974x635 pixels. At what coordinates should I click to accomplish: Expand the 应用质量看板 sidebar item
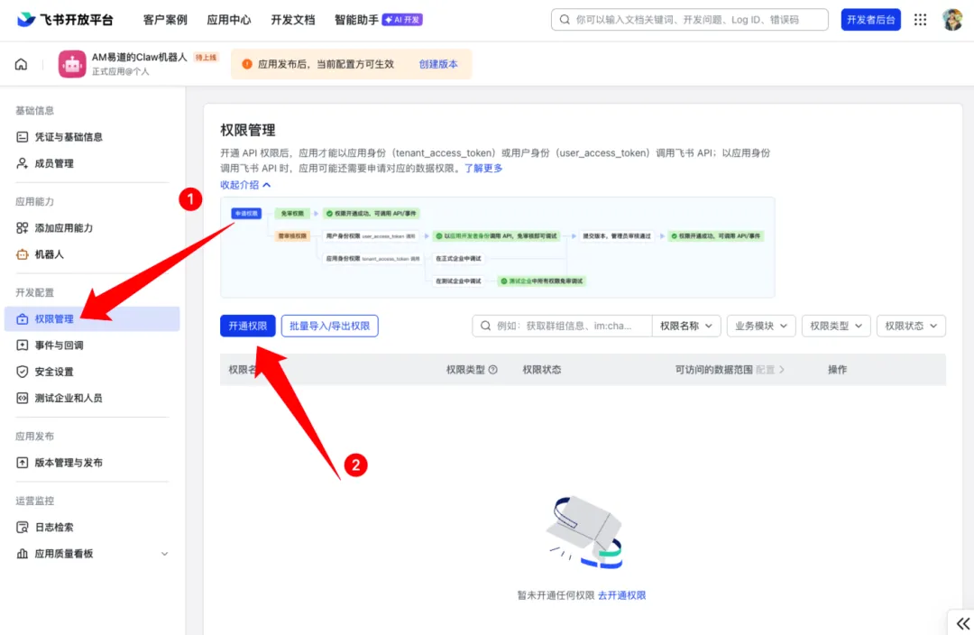(164, 554)
